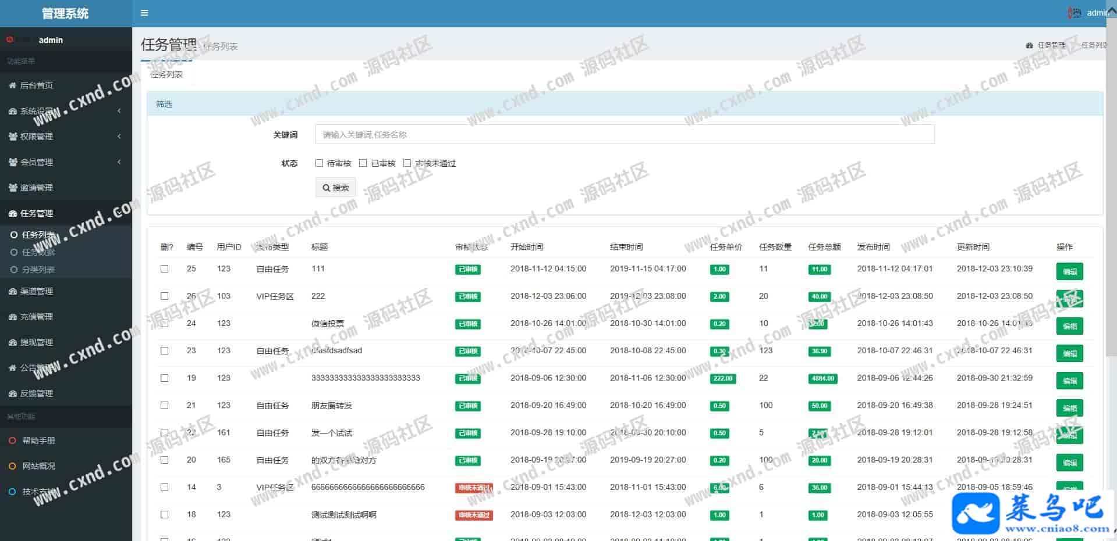Select the checkbox for task row 25
Image resolution: width=1117 pixels, height=541 pixels.
click(165, 269)
